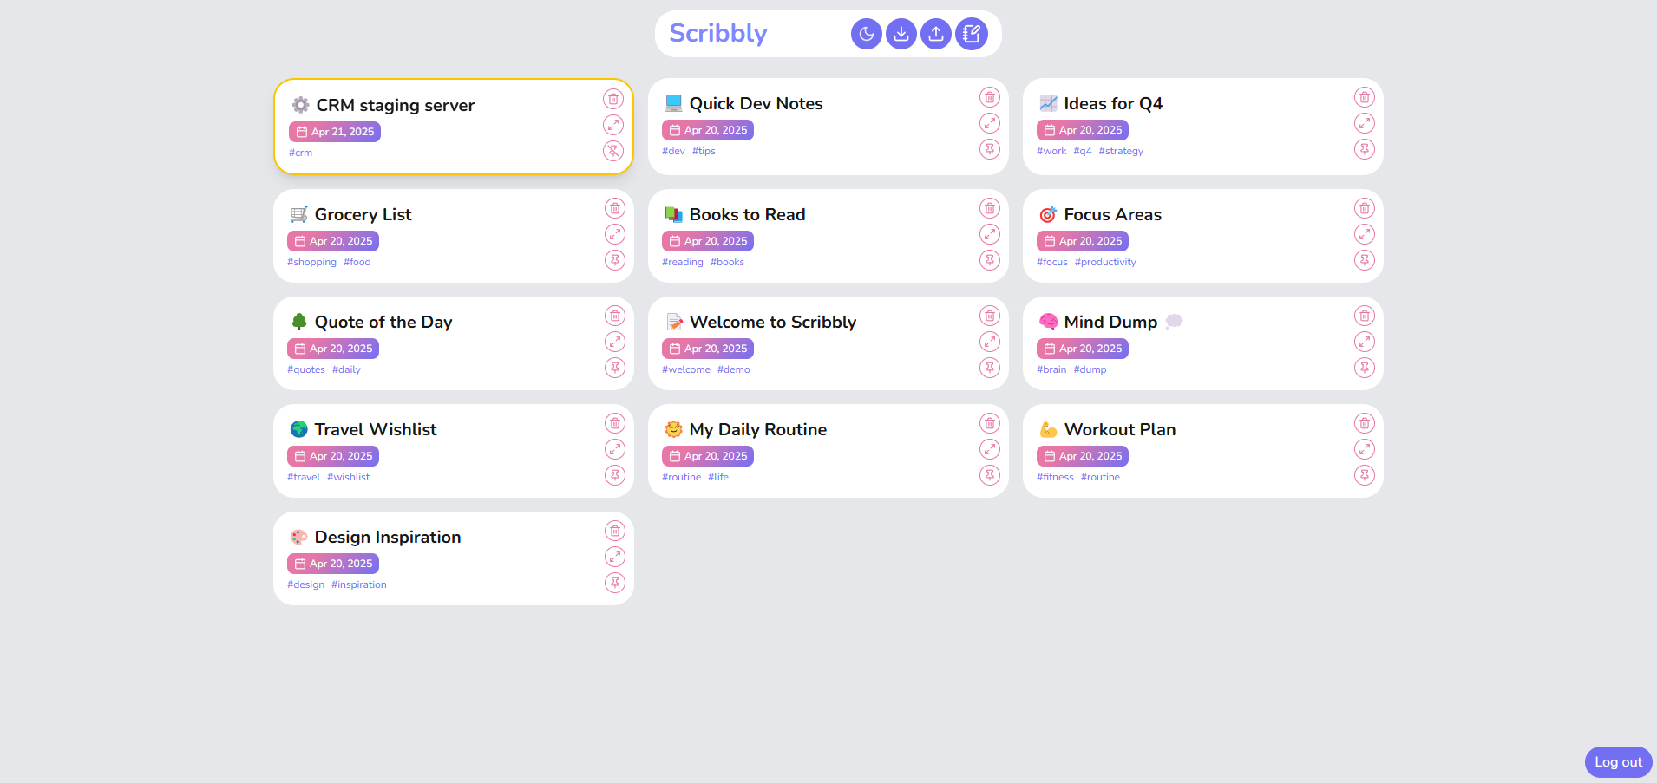Image resolution: width=1657 pixels, height=783 pixels.
Task: Delete the Grocery List note
Action: (x=615, y=208)
